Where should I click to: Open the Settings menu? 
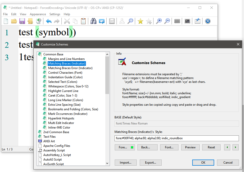(x=55, y=14)
